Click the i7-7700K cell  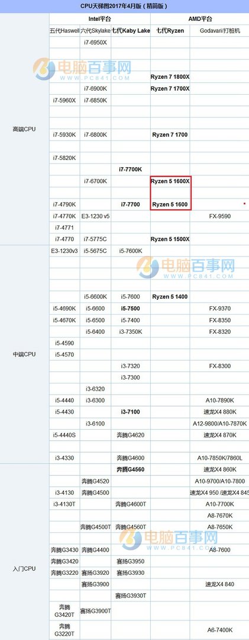click(130, 169)
